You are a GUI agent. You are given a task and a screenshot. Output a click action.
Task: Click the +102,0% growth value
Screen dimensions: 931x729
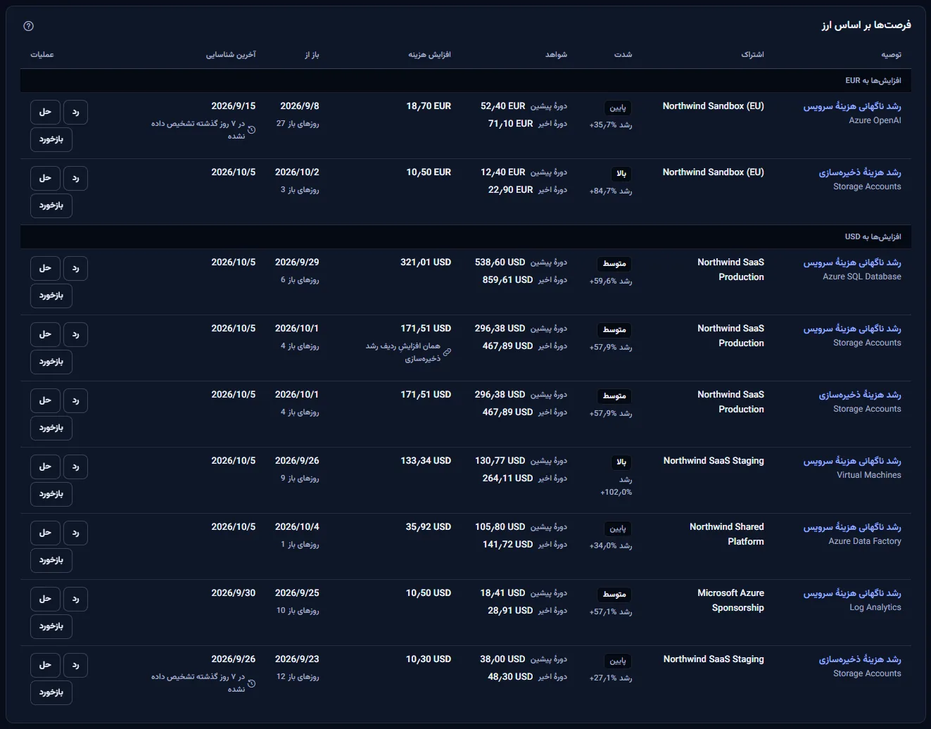(x=616, y=493)
